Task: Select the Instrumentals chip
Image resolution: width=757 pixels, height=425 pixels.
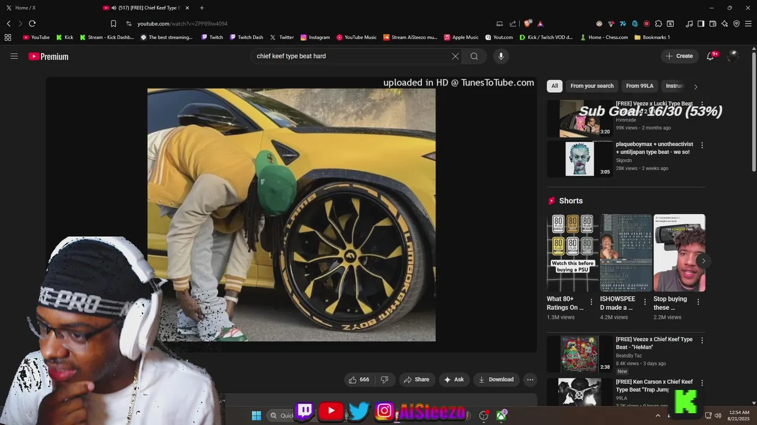Action: [674, 86]
